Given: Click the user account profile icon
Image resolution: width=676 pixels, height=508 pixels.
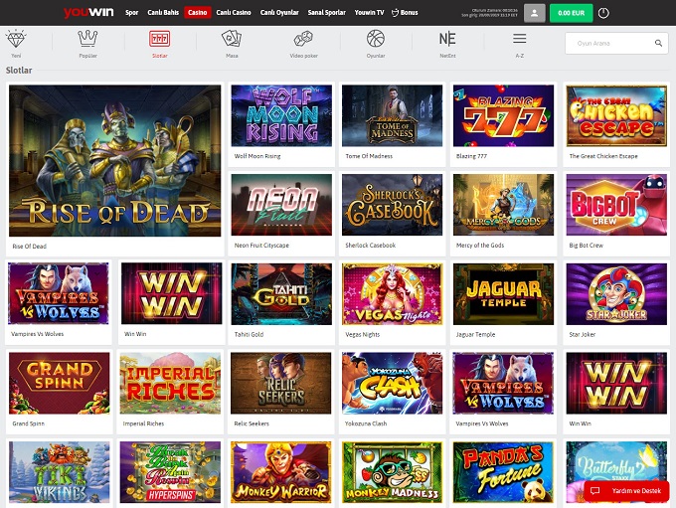Looking at the screenshot, I should [x=536, y=13].
